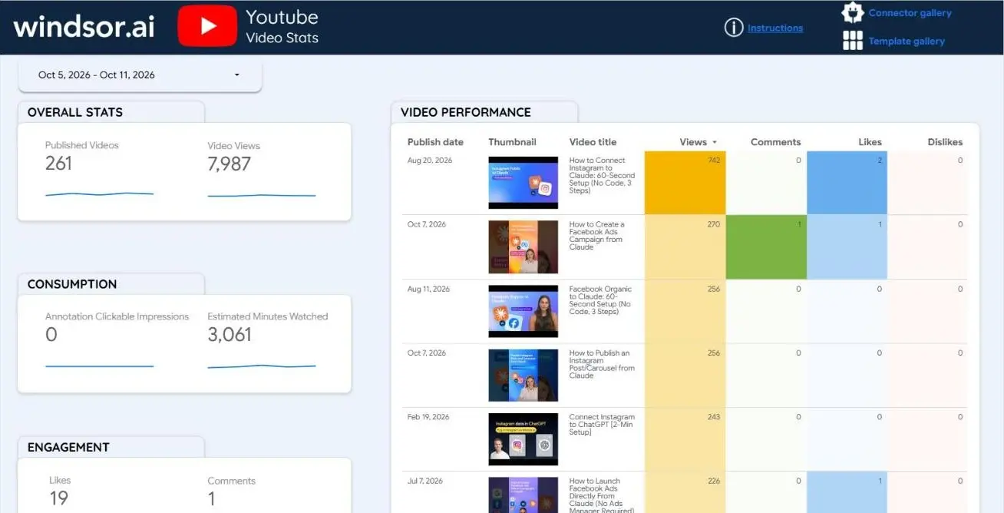Click title "How to Publish an Instagram Post/Carousel"
This screenshot has width=1004, height=513.
(x=602, y=364)
